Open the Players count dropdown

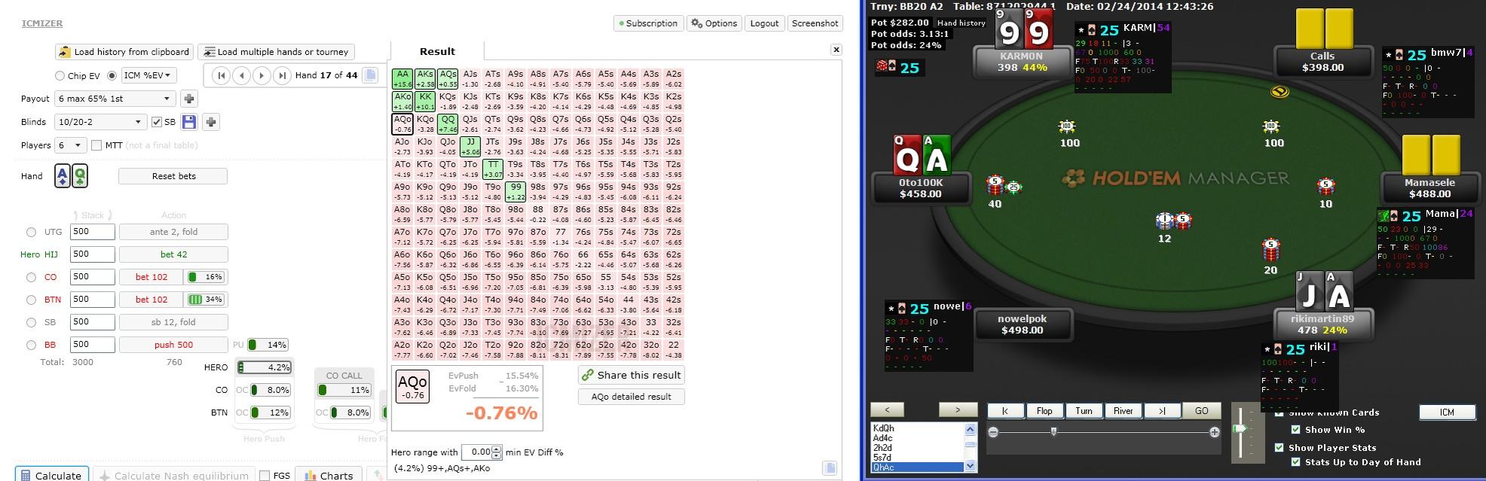[70, 145]
